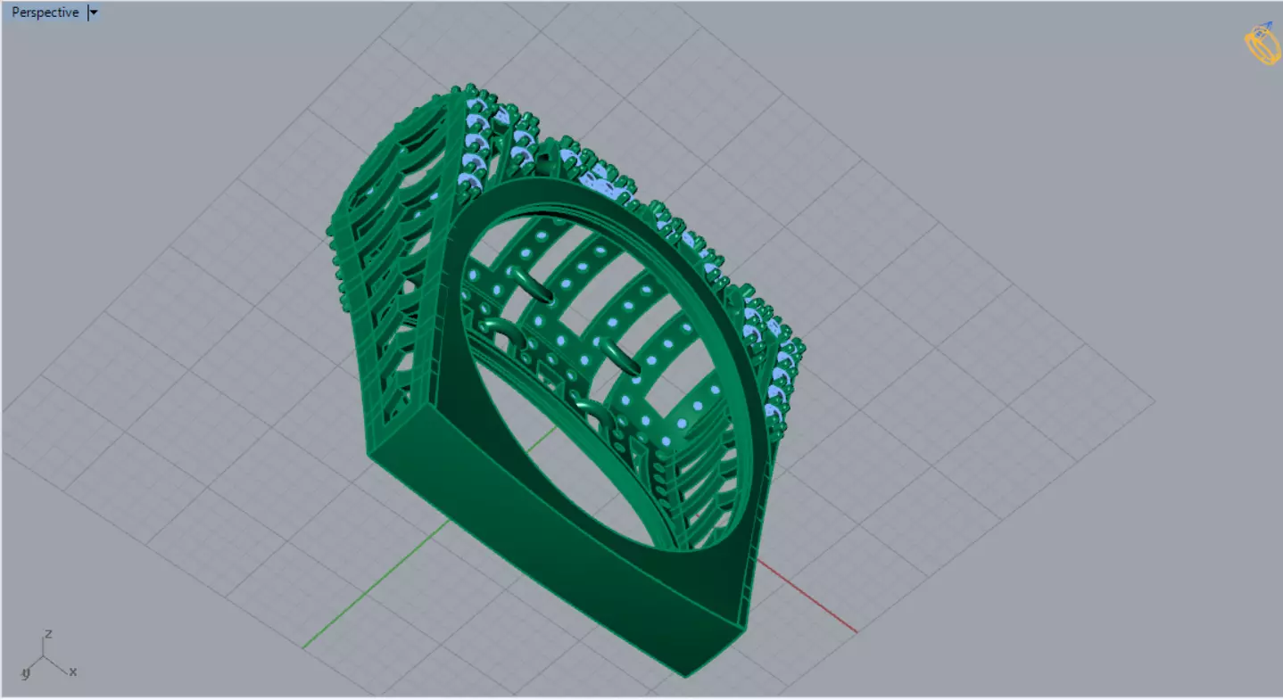Viewport: 1283px width, 700px height.
Task: Click the Perspective viewport title label
Action: pyautogui.click(x=45, y=12)
